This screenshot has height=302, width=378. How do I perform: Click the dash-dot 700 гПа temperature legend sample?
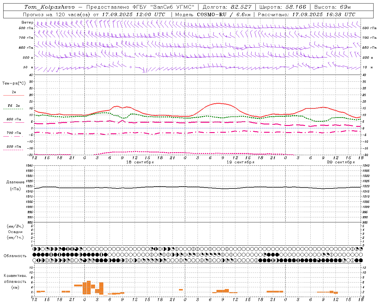point(13,136)
